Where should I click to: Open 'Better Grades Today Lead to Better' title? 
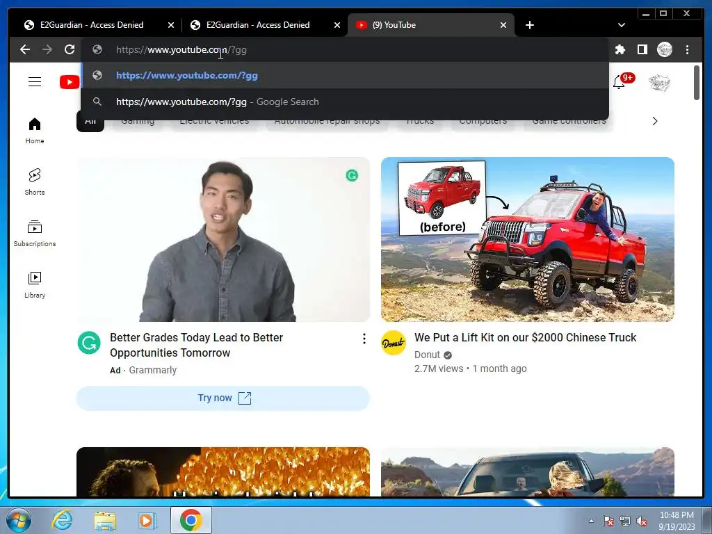coord(196,345)
